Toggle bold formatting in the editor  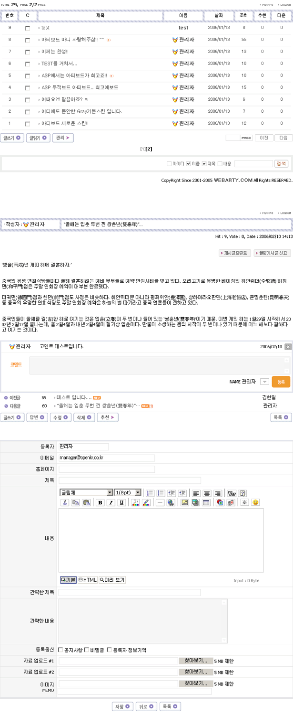tap(100, 502)
